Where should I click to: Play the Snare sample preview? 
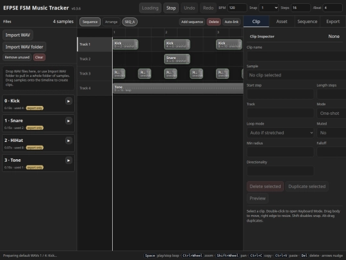[x=69, y=121]
